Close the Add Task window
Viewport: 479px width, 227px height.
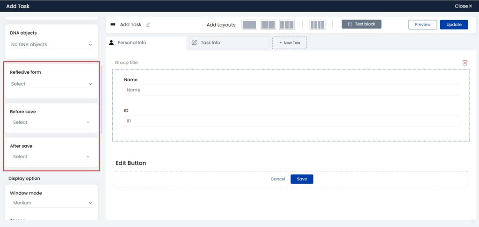[464, 6]
